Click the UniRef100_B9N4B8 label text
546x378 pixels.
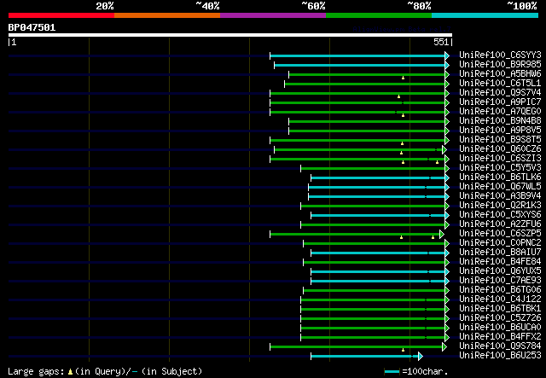(x=500, y=121)
